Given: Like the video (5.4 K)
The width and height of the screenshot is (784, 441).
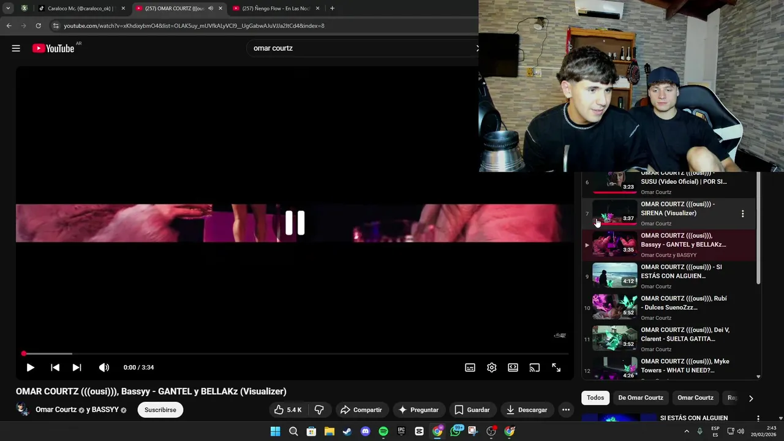Looking at the screenshot, I should [288, 410].
